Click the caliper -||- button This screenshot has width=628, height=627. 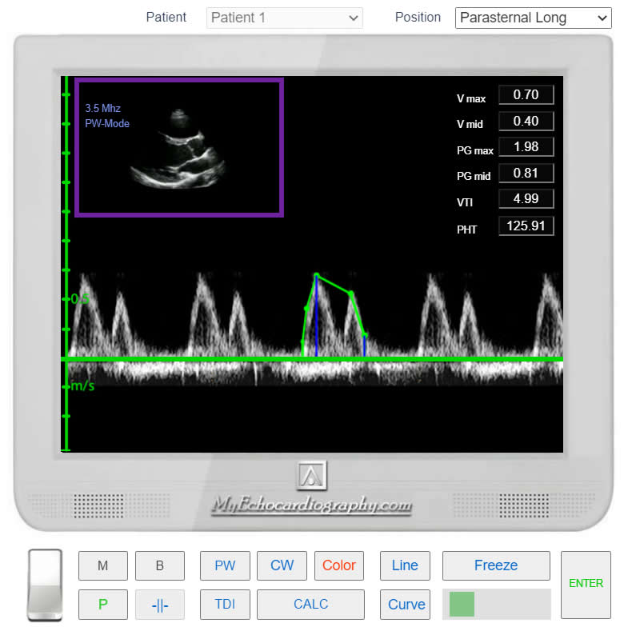160,604
